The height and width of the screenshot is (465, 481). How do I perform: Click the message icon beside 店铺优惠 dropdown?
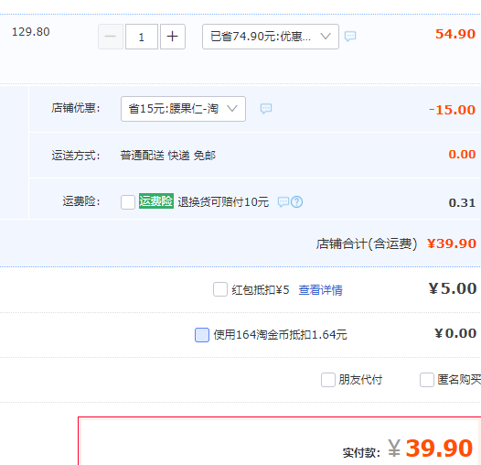266,108
